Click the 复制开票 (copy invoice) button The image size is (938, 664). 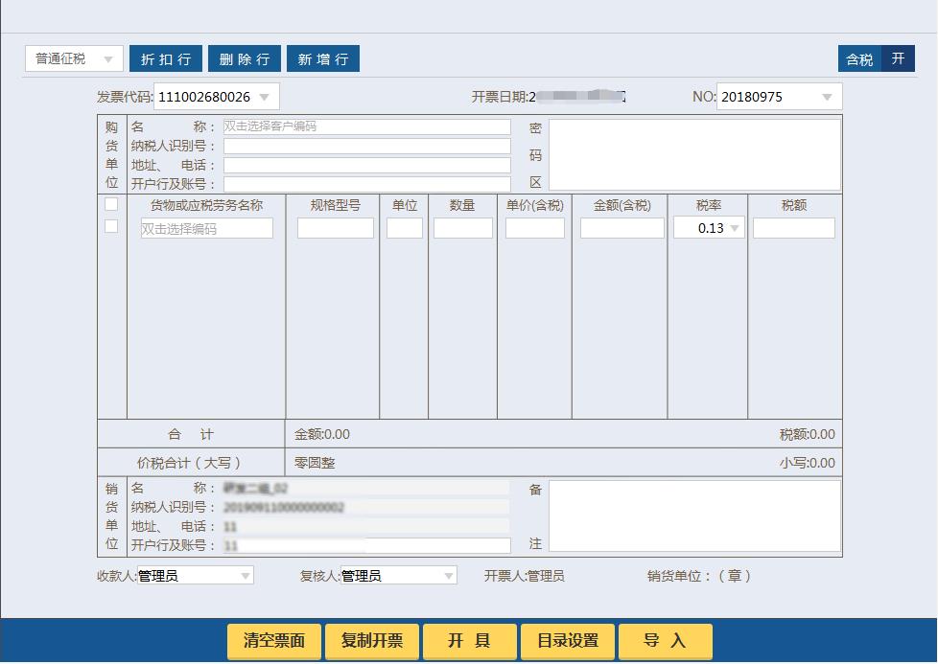[371, 641]
